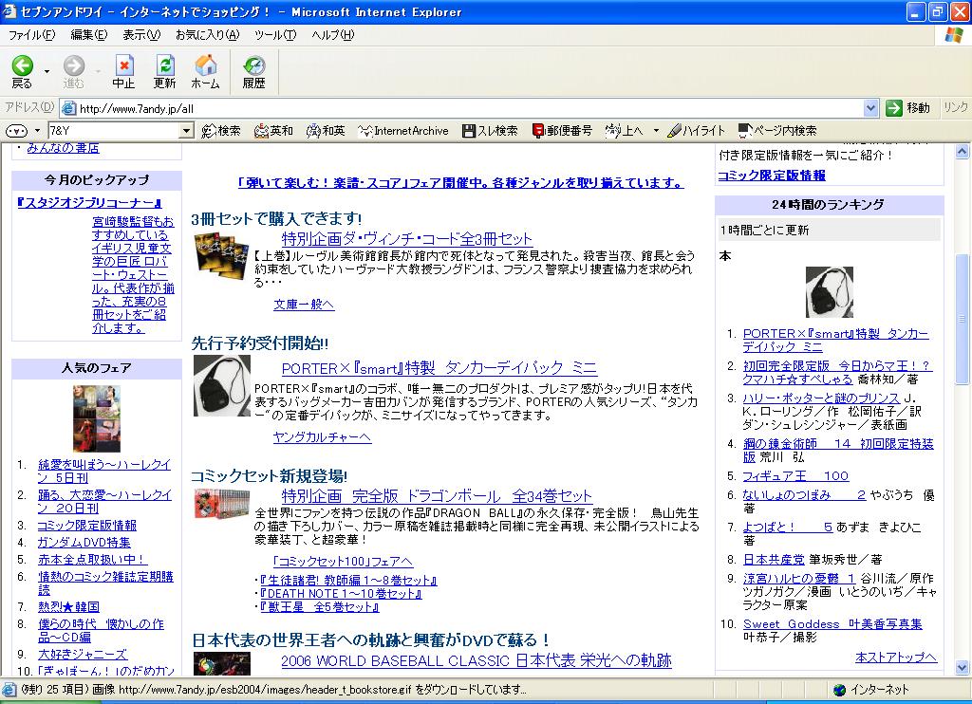This screenshot has height=704, width=972.
Task: Click the Back (戻る) toolbar button
Action: (23, 72)
